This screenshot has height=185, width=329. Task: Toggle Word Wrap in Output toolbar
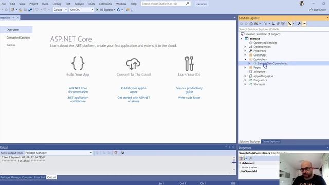click(122, 153)
